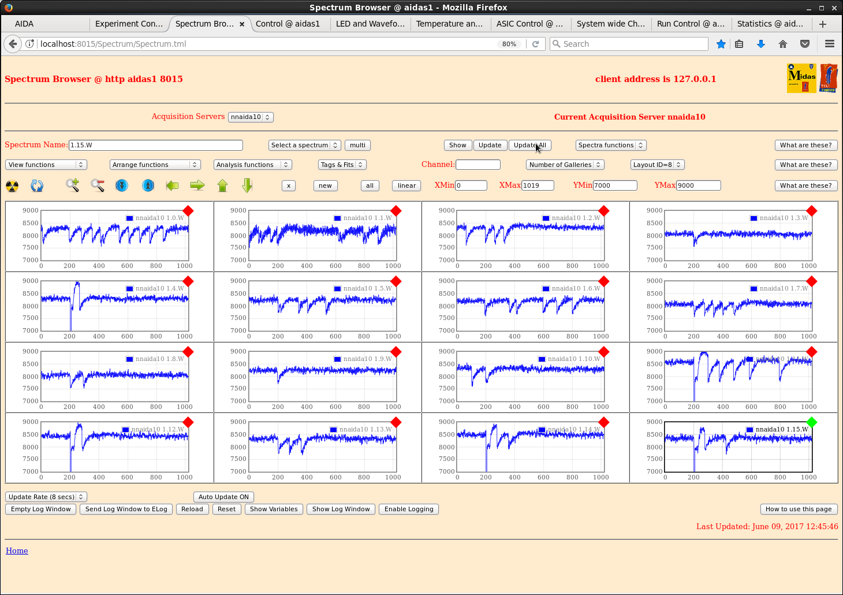Switch to the Temperature tab

[449, 24]
